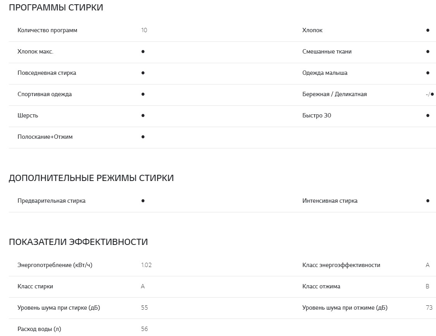Click the Смешанные ткани program label
This screenshot has height=336, width=436.
pyautogui.click(x=327, y=52)
